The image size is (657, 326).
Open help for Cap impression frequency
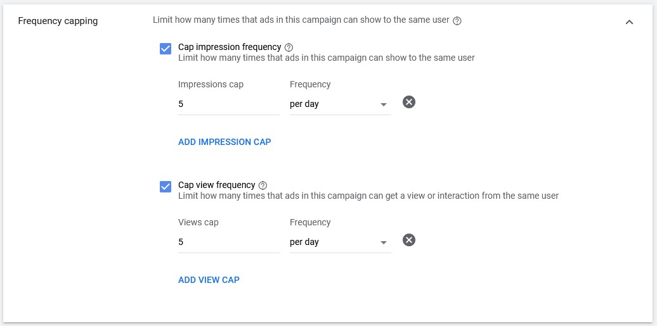289,47
